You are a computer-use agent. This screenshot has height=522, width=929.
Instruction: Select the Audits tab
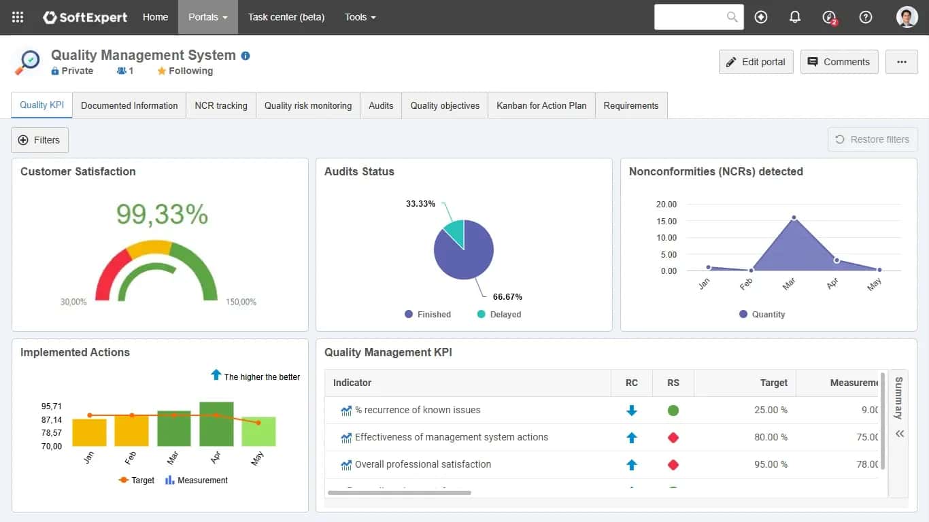point(381,105)
